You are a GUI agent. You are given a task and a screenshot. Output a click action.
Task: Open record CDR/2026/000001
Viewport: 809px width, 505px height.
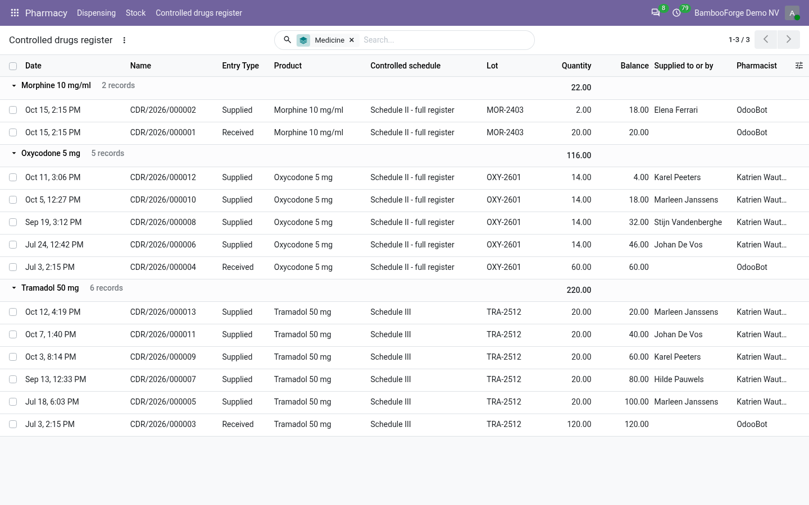pyautogui.click(x=163, y=132)
